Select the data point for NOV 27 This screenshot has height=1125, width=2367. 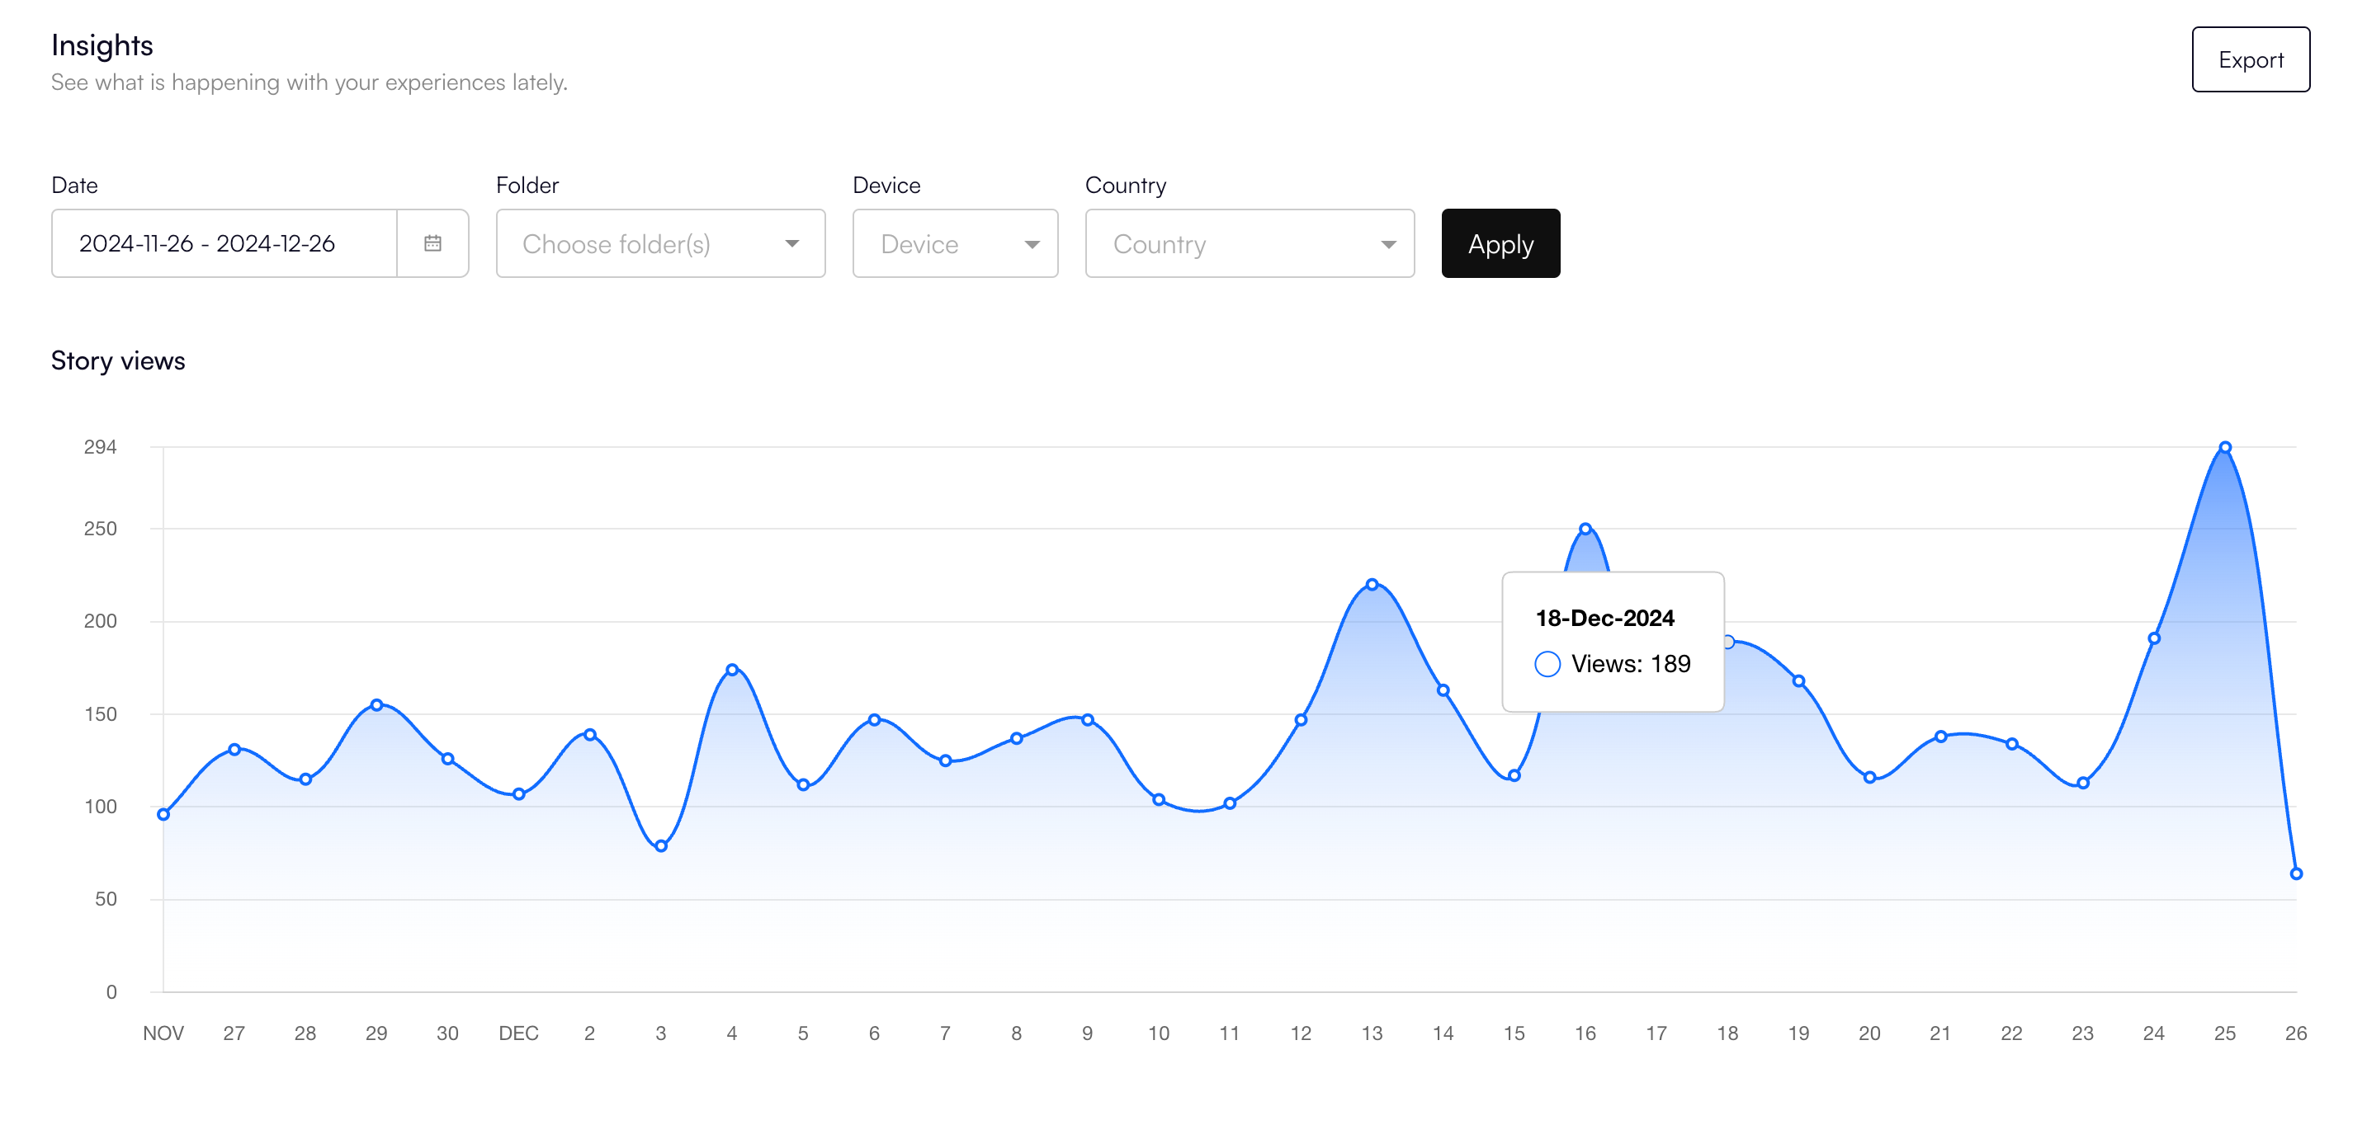(234, 750)
